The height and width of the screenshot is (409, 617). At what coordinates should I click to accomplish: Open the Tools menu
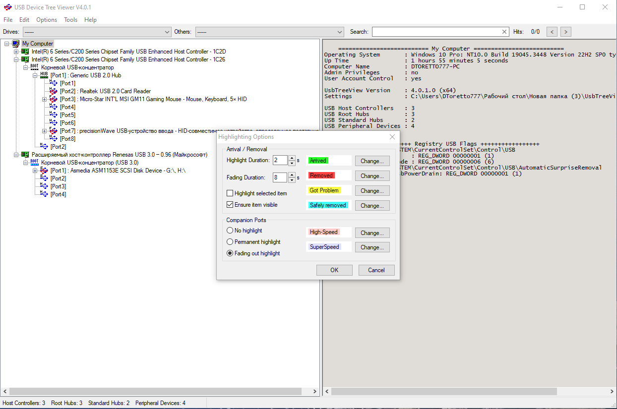tap(71, 20)
